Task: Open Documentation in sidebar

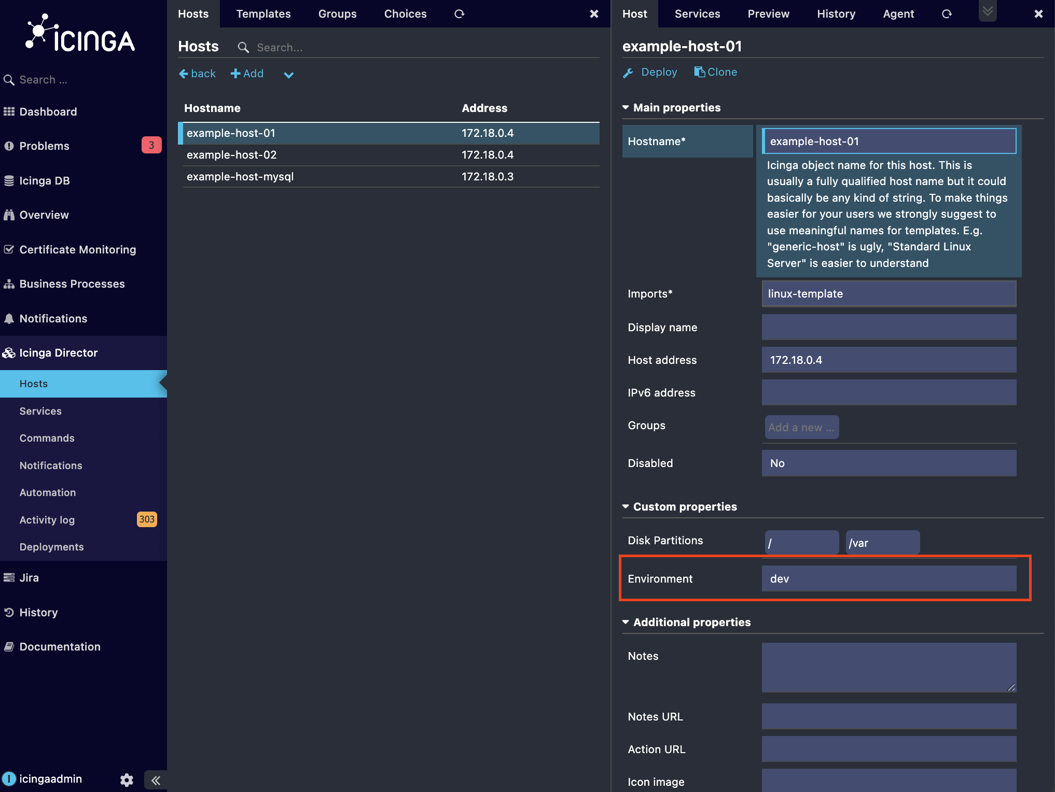Action: pos(60,647)
